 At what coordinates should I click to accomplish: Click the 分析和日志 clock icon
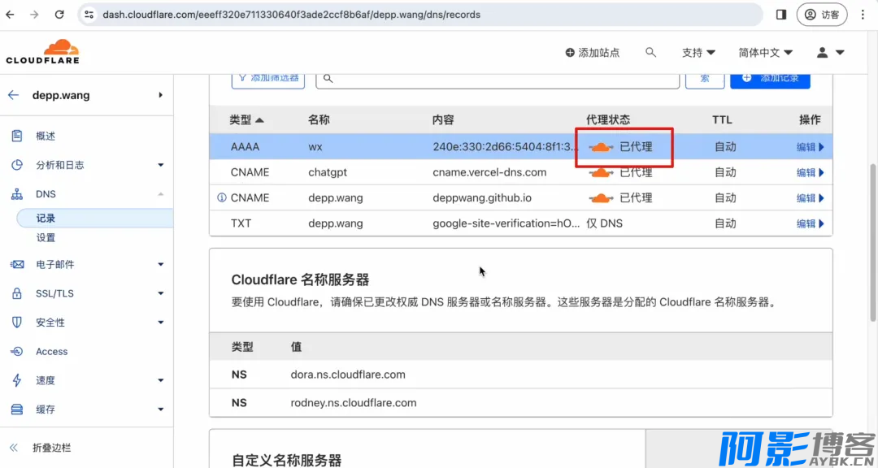click(17, 165)
